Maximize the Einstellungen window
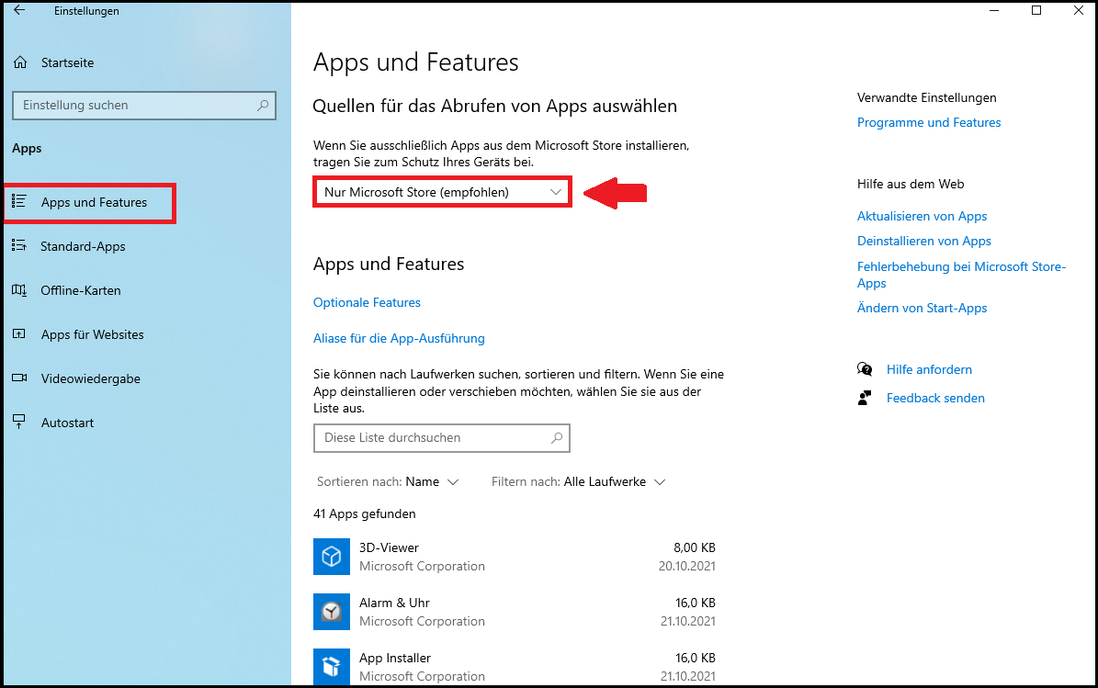 coord(1036,10)
